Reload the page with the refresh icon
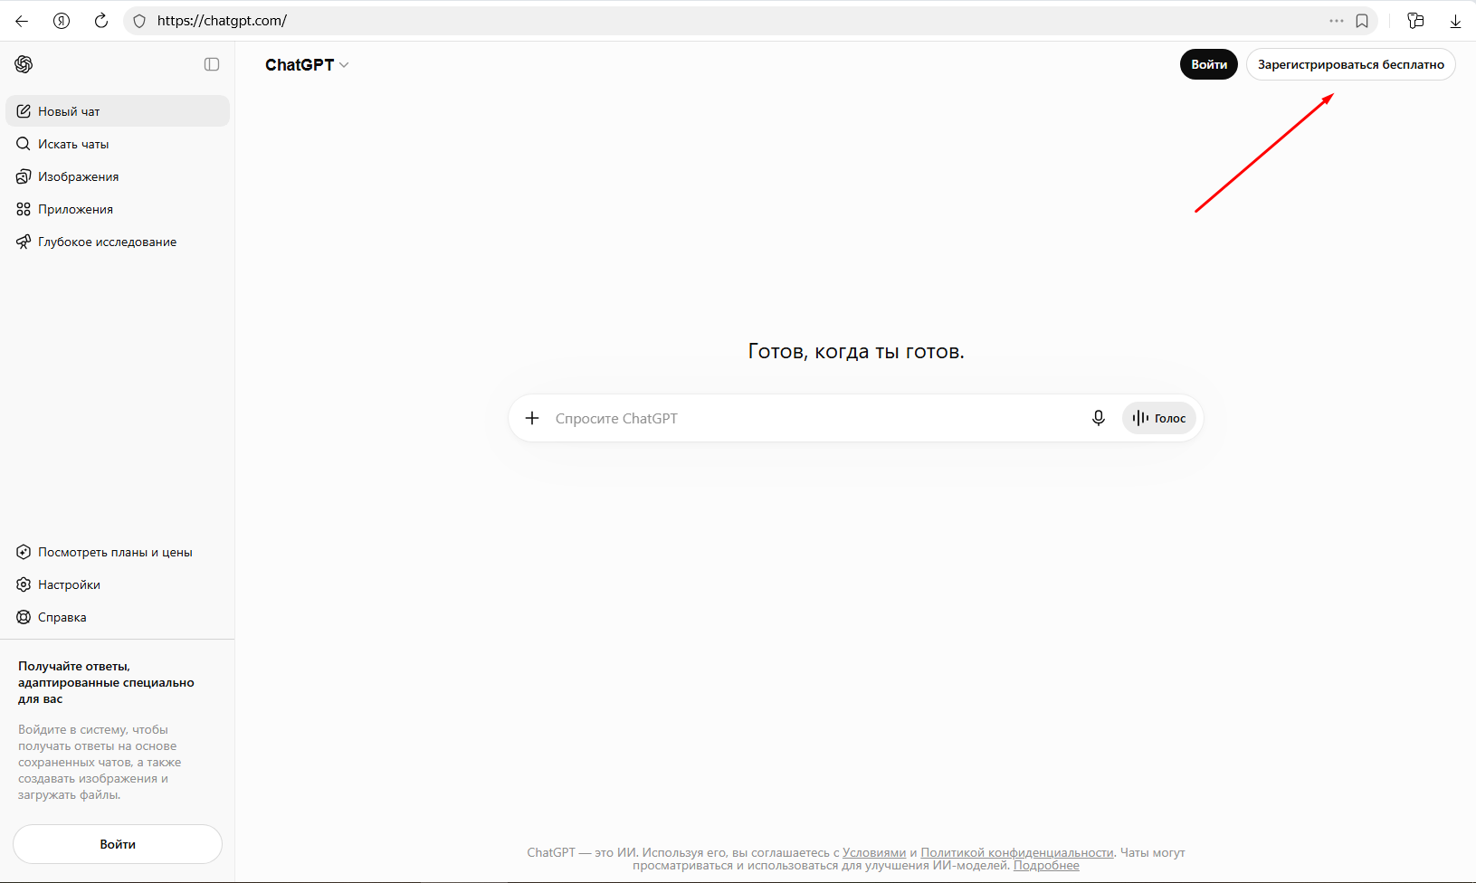The height and width of the screenshot is (883, 1476). [101, 21]
